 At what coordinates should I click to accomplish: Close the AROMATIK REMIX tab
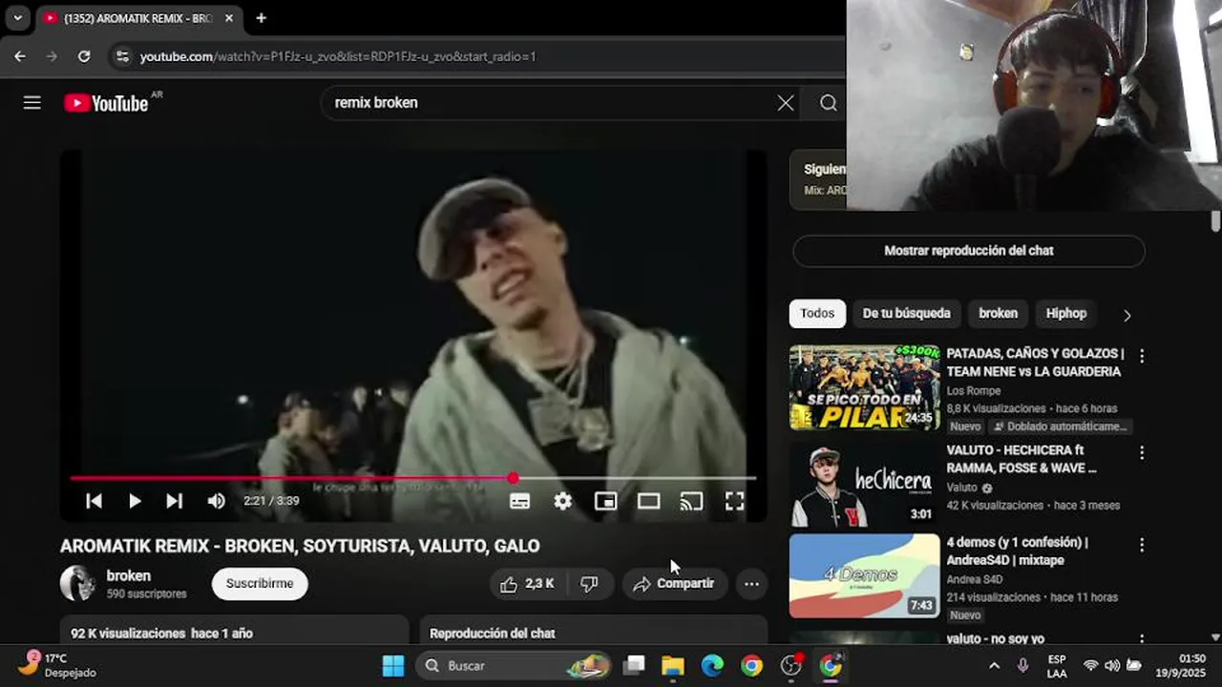[229, 18]
